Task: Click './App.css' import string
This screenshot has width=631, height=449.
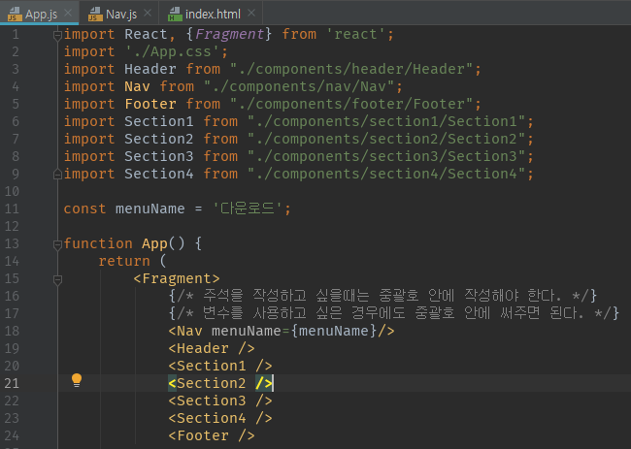Action: 172,51
